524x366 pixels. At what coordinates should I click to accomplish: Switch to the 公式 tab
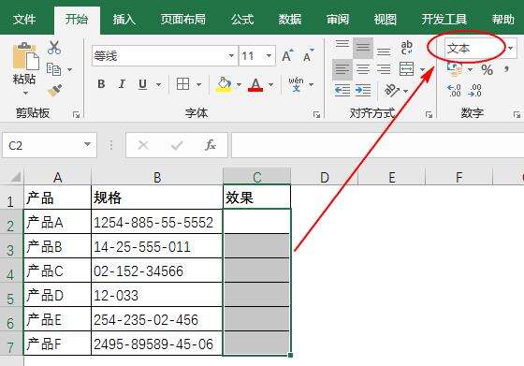tap(242, 20)
